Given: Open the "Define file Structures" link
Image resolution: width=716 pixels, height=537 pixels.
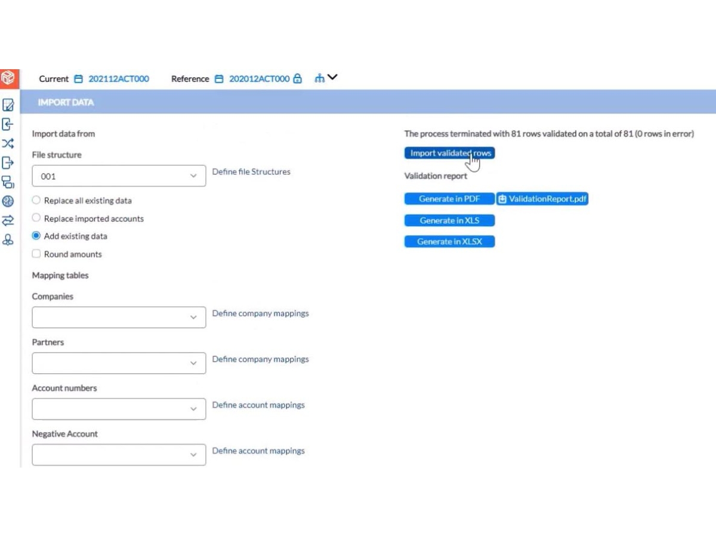Looking at the screenshot, I should 251,172.
